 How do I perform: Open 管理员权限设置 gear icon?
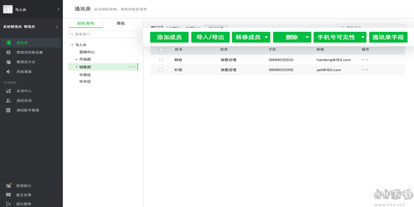pos(9,52)
